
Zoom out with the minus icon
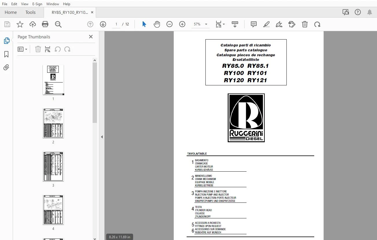(170, 24)
